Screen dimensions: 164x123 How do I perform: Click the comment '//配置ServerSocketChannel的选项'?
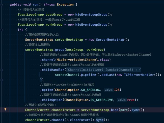[x=67, y=85]
